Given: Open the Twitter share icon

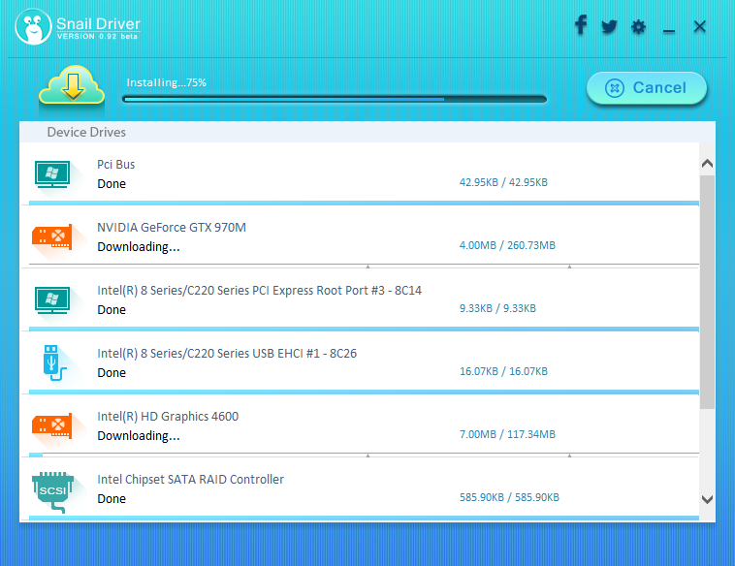Looking at the screenshot, I should [x=609, y=26].
